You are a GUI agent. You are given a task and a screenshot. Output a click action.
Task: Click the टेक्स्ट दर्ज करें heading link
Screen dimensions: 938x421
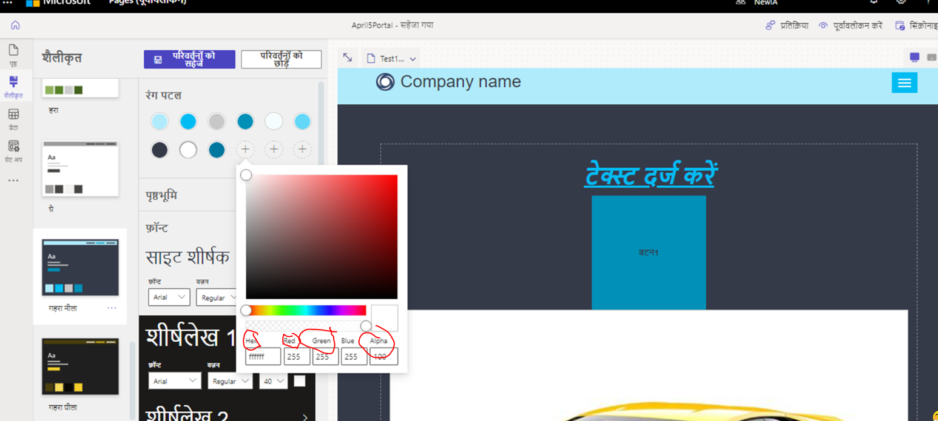point(649,176)
